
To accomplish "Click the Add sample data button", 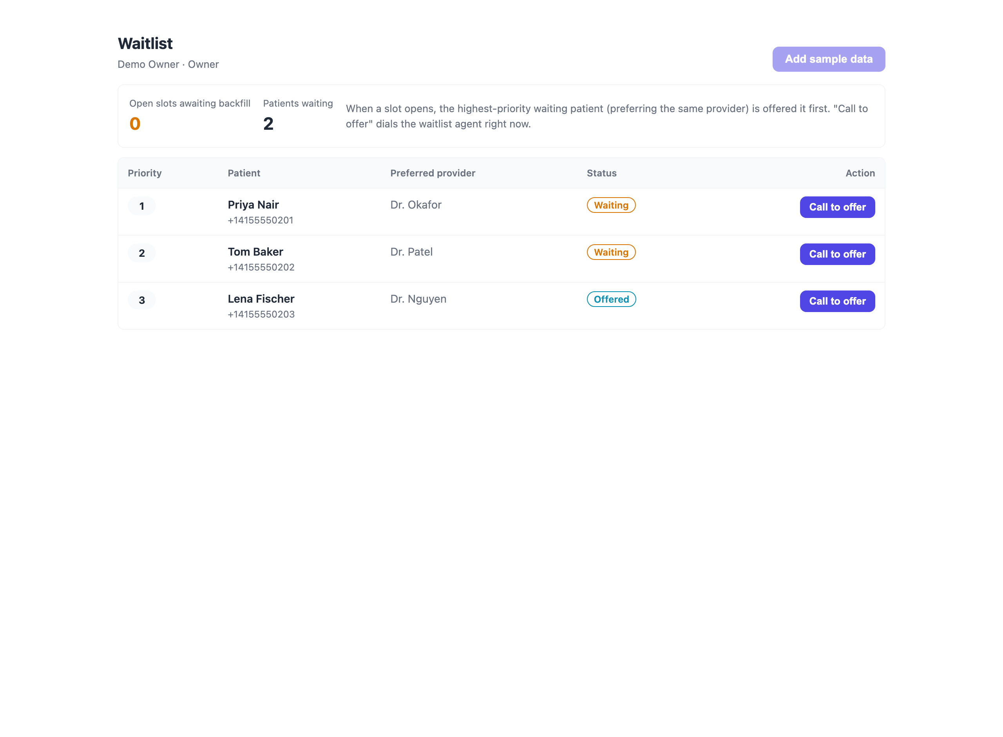I will tap(828, 59).
